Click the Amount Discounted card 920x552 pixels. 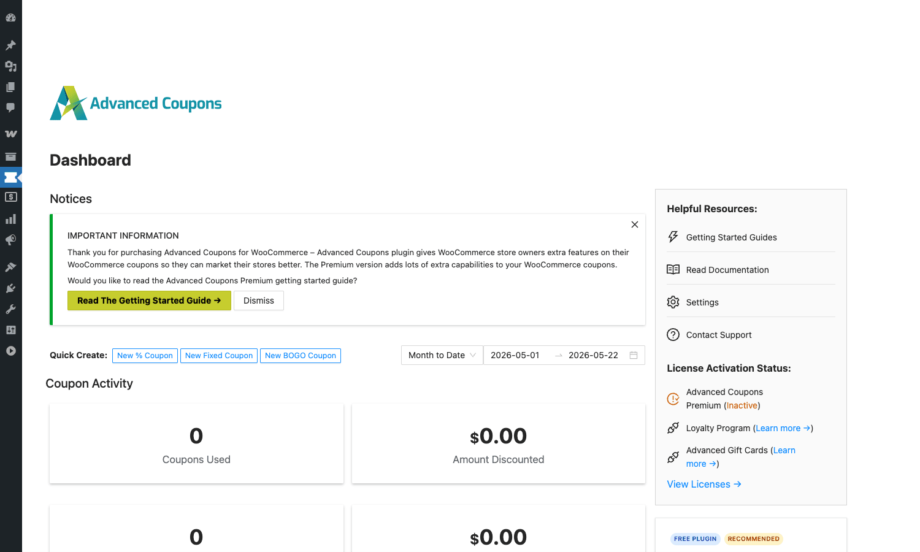tap(499, 443)
